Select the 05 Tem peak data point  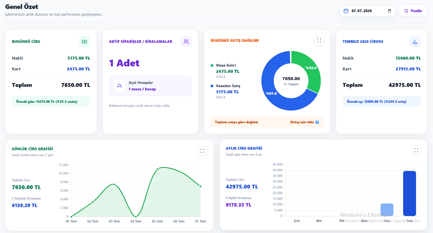[158, 169]
